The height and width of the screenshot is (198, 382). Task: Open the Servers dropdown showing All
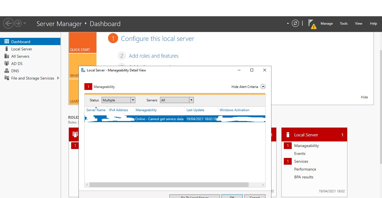177,100
